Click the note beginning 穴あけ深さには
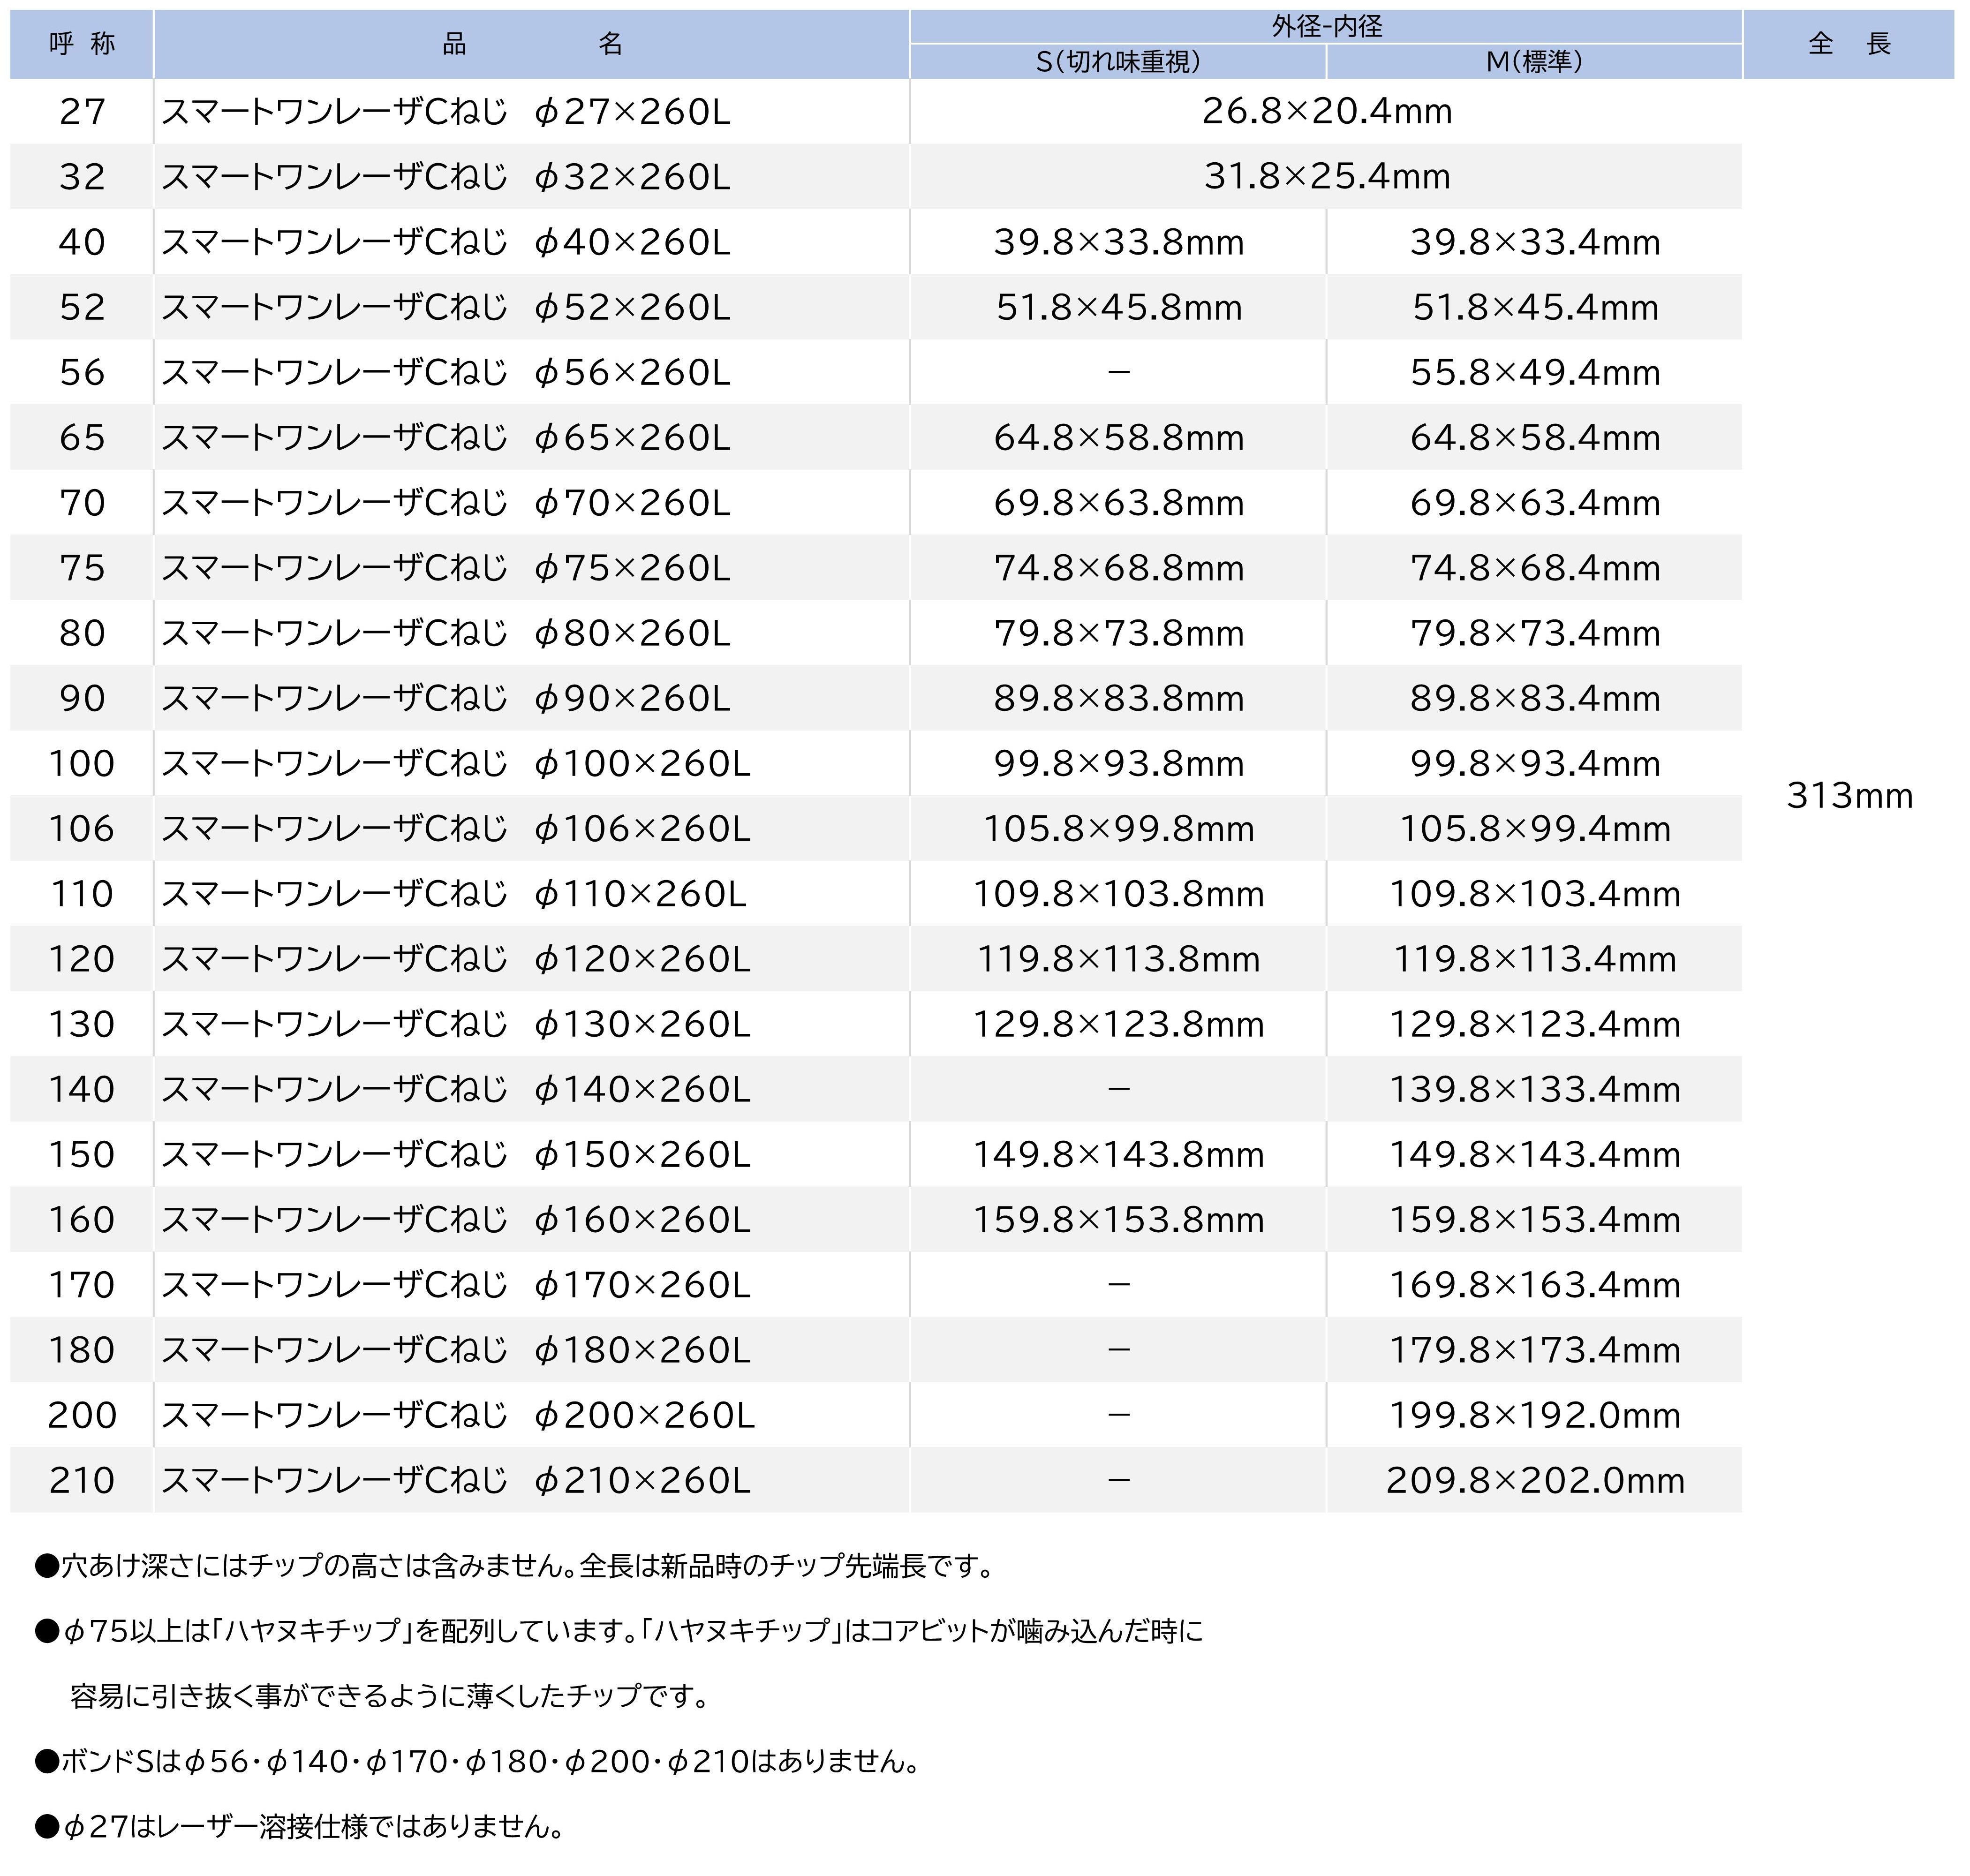 pyautogui.click(x=516, y=1566)
